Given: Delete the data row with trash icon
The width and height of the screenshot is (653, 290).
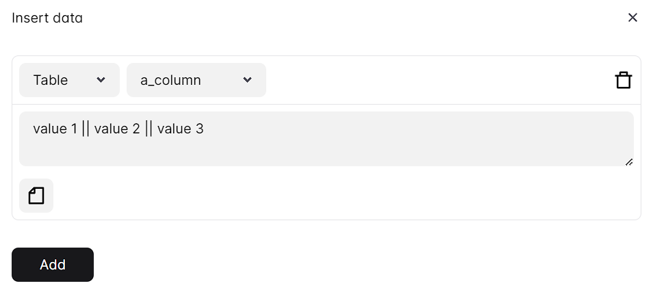Looking at the screenshot, I should 623,80.
